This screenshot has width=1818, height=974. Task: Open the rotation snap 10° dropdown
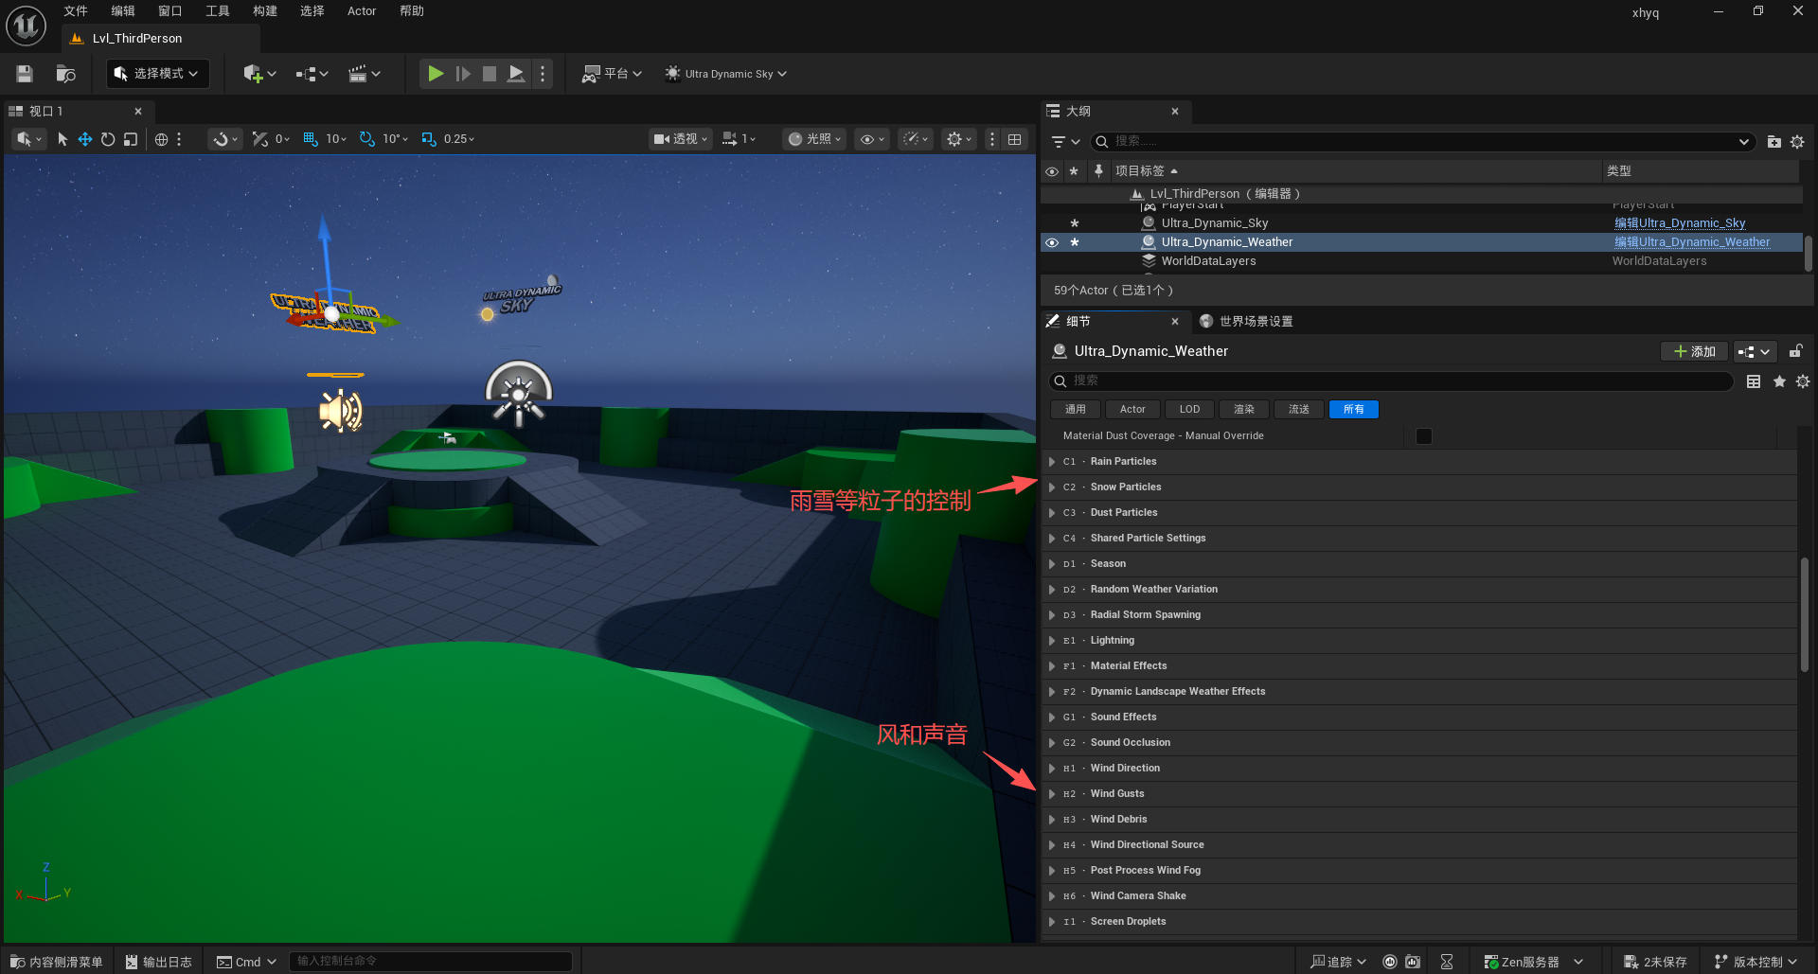pyautogui.click(x=396, y=139)
